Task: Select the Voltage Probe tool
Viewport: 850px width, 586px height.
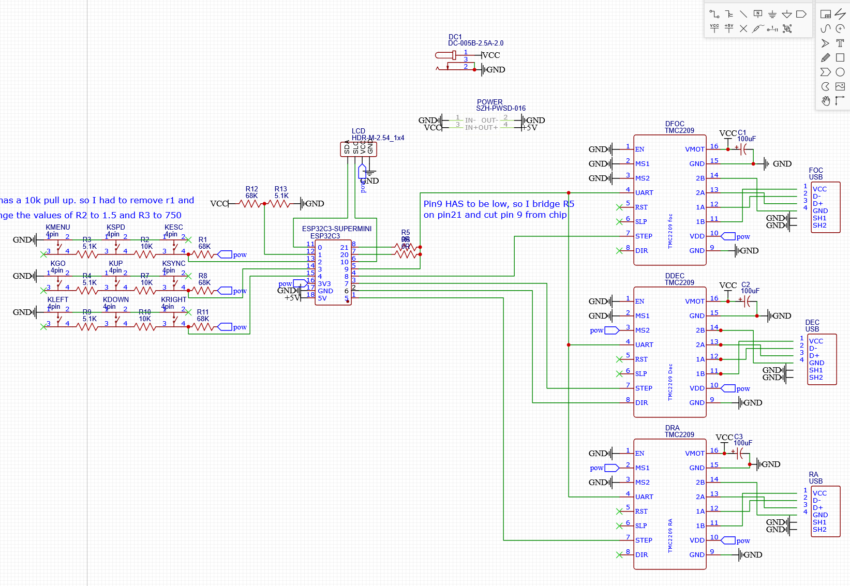Action: [x=758, y=28]
